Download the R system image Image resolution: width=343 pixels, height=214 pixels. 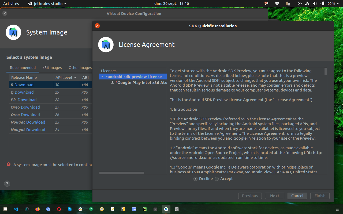coord(24,85)
